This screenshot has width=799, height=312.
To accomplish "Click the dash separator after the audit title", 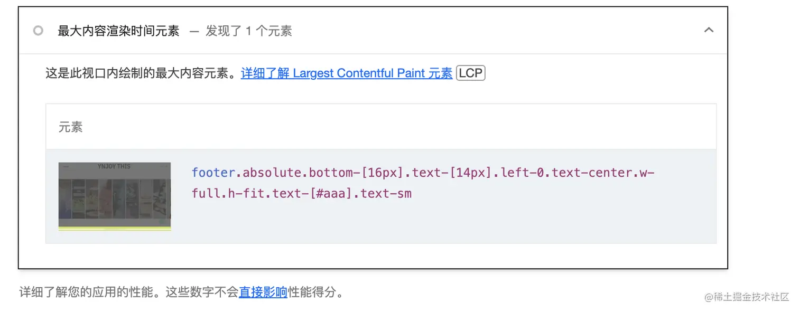I will (194, 31).
